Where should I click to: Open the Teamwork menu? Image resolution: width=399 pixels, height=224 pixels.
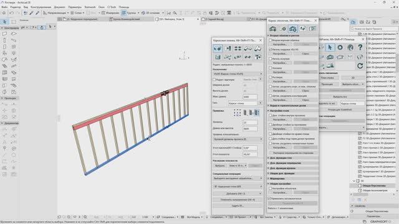pyautogui.click(x=90, y=7)
